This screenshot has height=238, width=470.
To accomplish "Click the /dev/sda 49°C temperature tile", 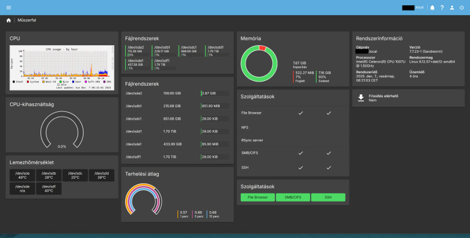I will pyautogui.click(x=22, y=175).
